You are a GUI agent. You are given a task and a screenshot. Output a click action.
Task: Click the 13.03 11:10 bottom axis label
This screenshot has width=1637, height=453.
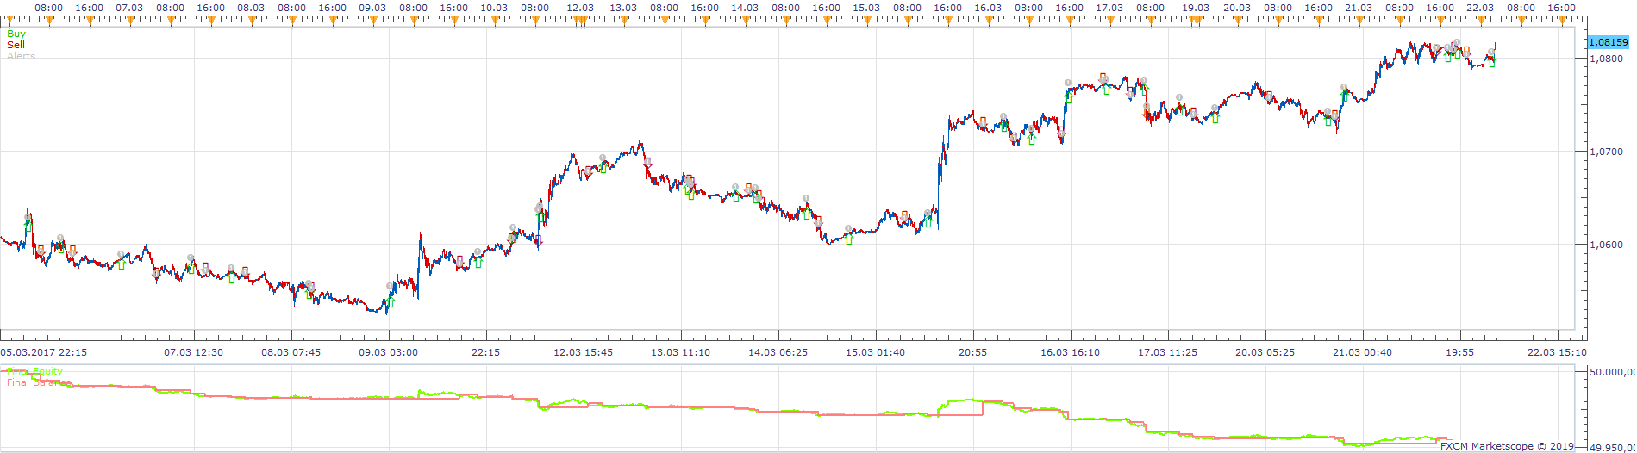(681, 352)
